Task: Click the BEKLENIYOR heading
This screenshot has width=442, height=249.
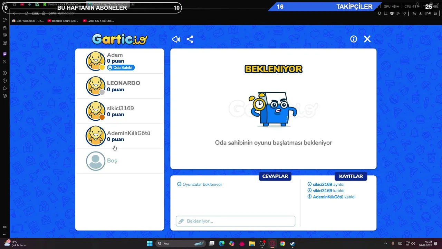Action: 273,69
